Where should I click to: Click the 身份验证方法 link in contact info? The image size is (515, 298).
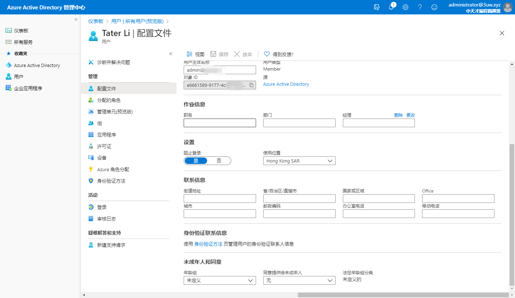pos(208,244)
